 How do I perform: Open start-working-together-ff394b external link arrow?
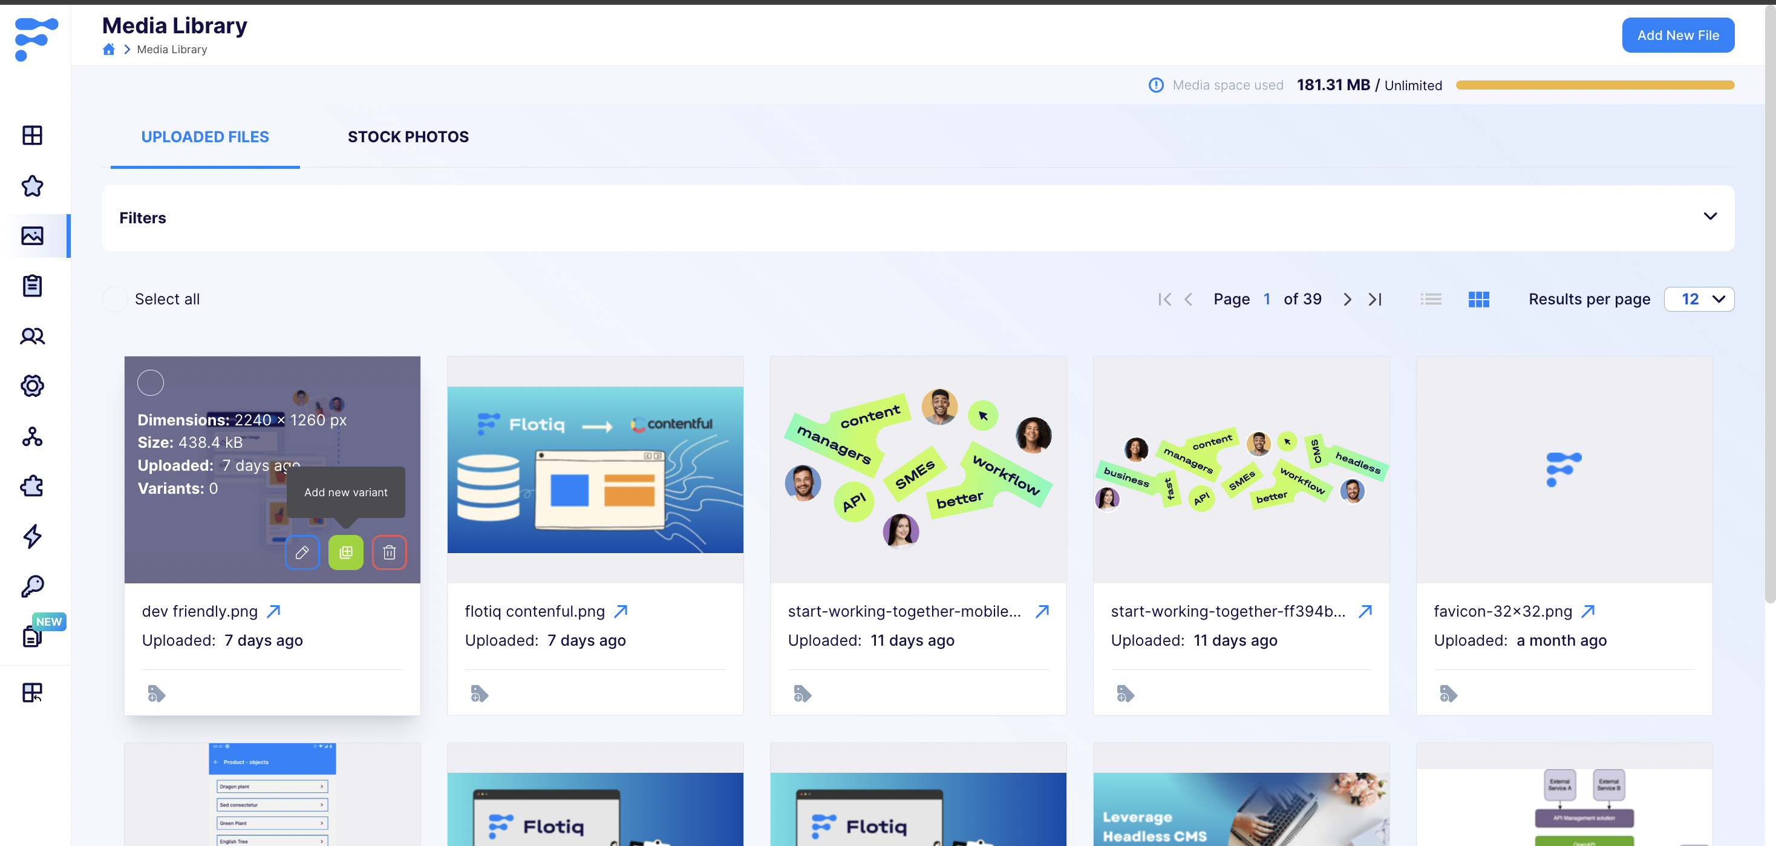[1365, 611]
